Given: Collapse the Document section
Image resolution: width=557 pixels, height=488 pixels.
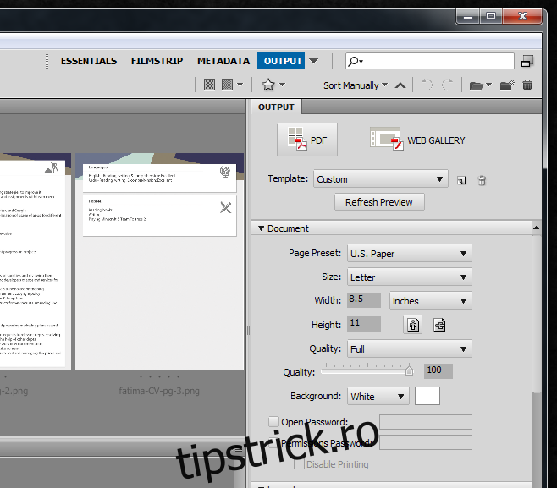Looking at the screenshot, I should [262, 228].
